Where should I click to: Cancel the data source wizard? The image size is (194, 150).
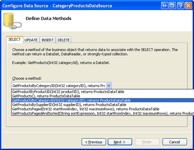tap(175, 142)
